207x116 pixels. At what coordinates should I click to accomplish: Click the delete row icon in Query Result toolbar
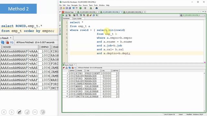coord(72,68)
